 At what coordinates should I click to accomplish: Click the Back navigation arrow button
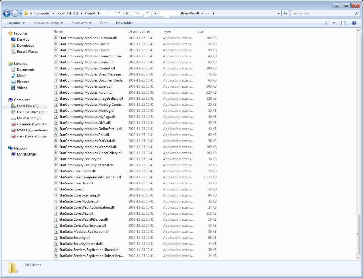pyautogui.click(x=7, y=13)
